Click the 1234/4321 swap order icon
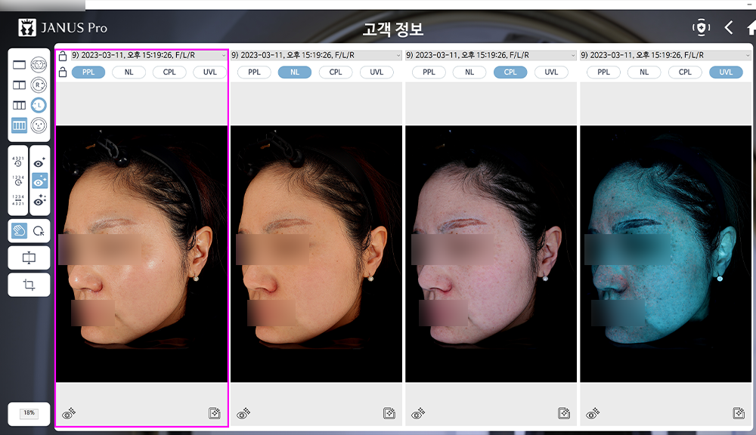 click(x=18, y=200)
